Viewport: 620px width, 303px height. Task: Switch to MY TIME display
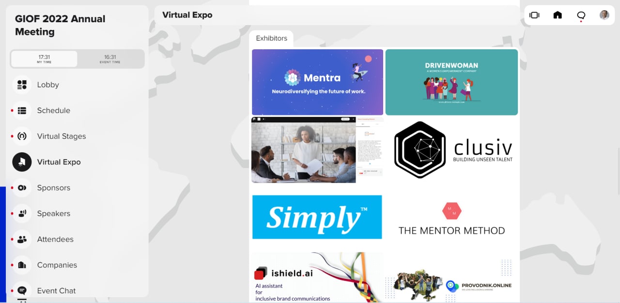point(44,59)
